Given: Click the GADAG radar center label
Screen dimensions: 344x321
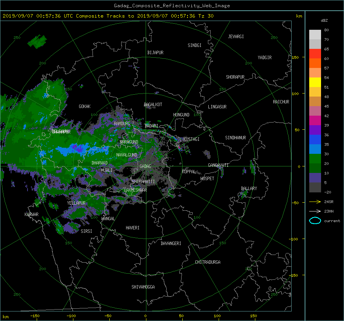Looking at the screenshot, I should pyautogui.click(x=146, y=166).
